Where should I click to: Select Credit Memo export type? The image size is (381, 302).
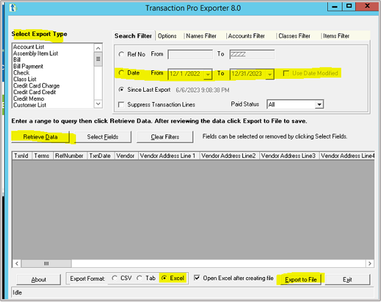point(29,99)
